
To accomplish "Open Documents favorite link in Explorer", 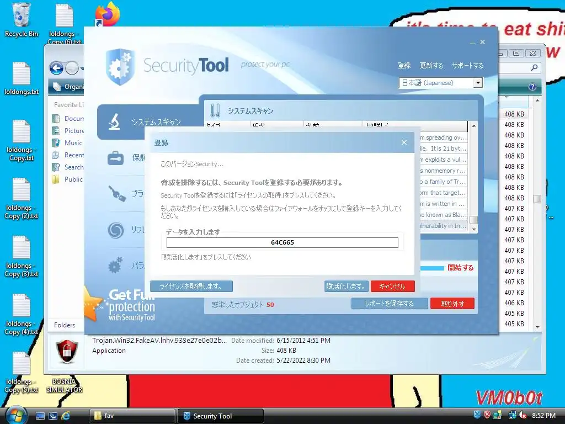I will 68,118.
